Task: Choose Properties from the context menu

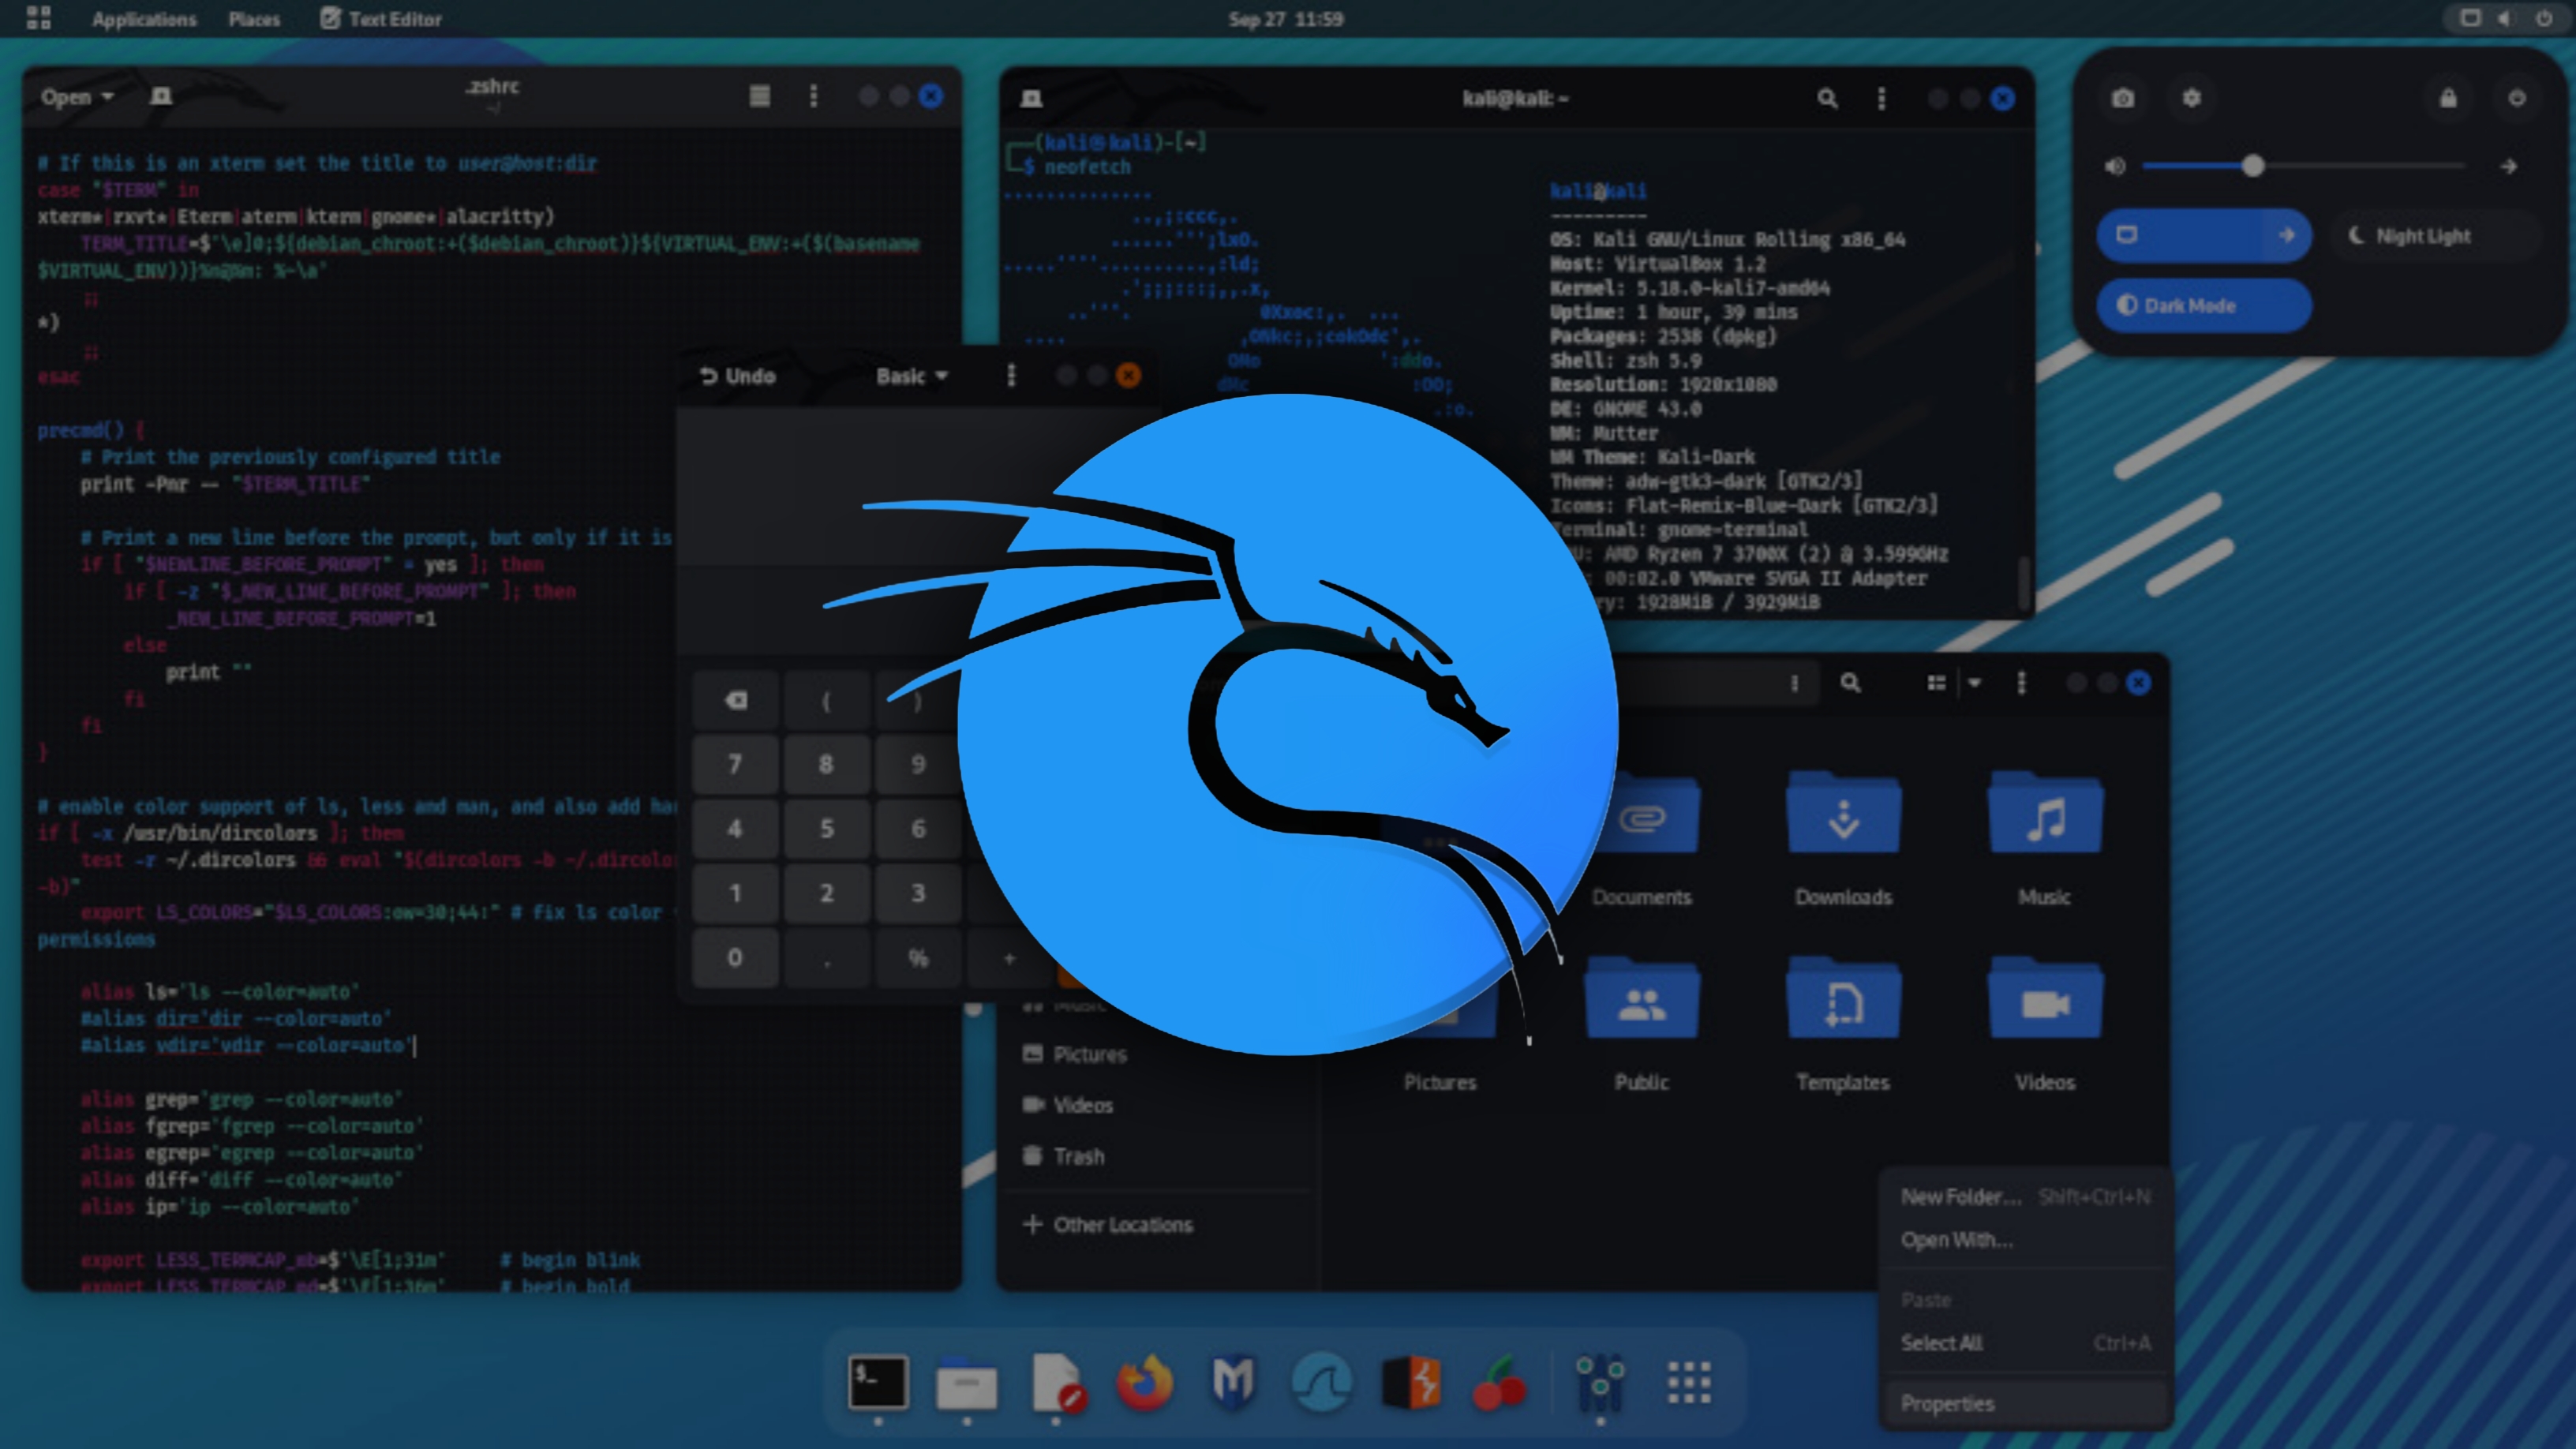Action: 1947,1404
